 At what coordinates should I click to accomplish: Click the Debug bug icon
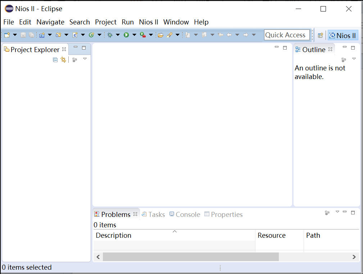pyautogui.click(x=110, y=35)
